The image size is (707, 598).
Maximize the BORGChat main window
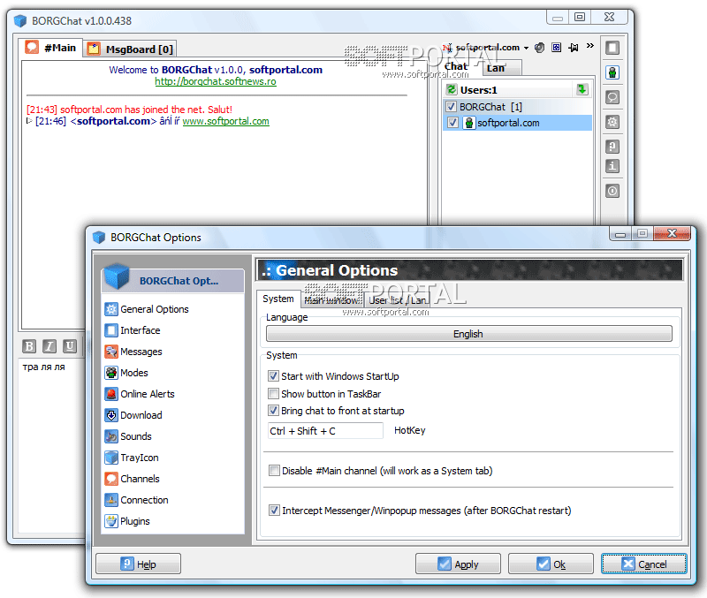[x=580, y=17]
